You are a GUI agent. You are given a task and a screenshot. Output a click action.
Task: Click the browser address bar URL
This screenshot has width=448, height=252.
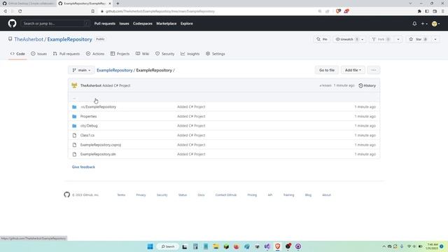pos(160,11)
